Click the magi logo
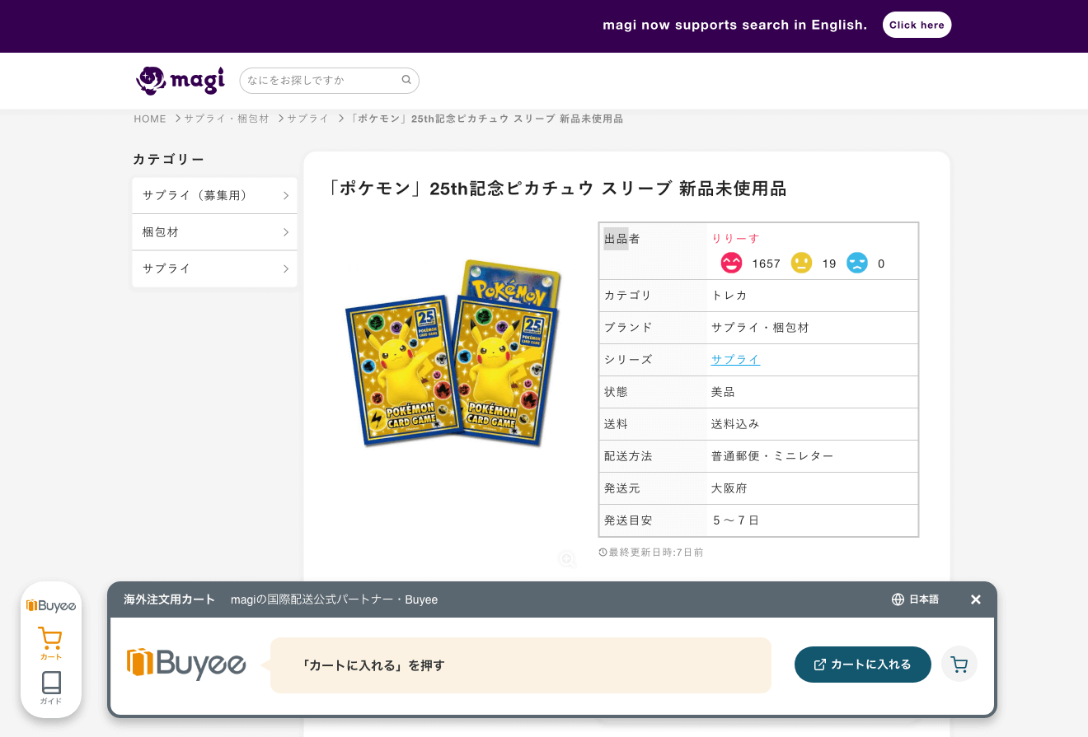The width and height of the screenshot is (1088, 737). click(x=181, y=80)
